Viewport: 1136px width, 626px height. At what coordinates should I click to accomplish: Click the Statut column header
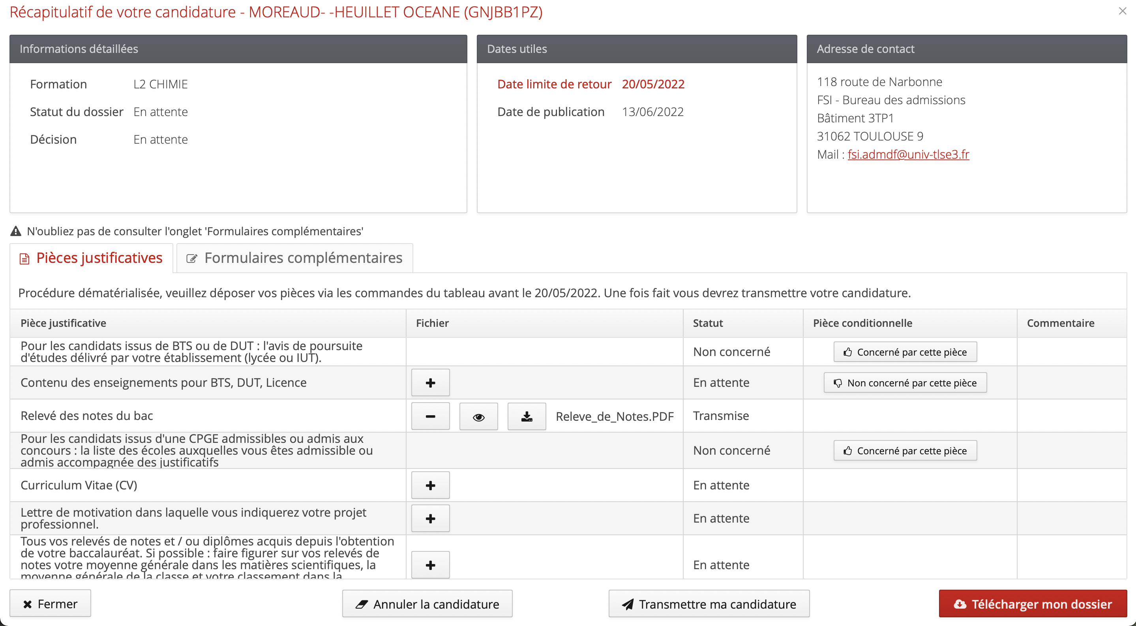coord(707,323)
